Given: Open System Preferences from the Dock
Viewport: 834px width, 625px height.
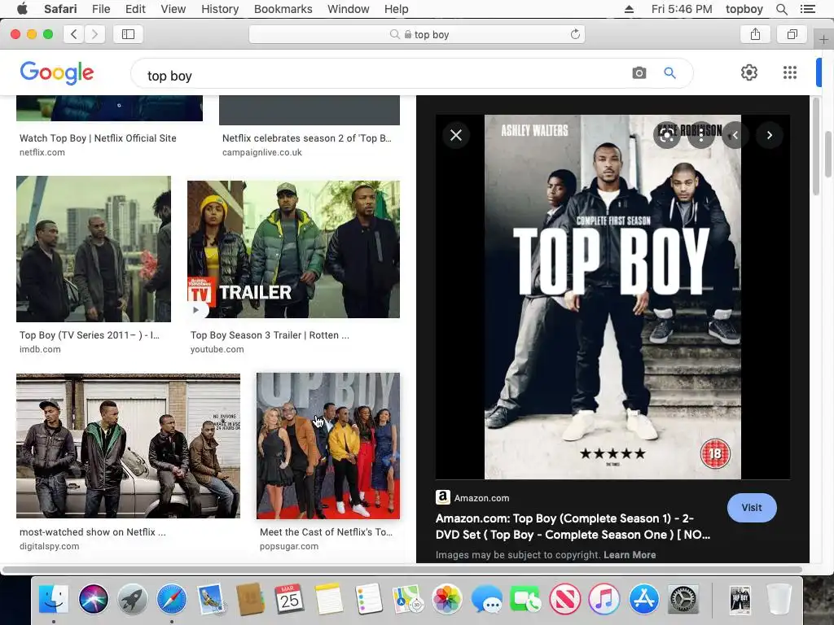Looking at the screenshot, I should (683, 599).
